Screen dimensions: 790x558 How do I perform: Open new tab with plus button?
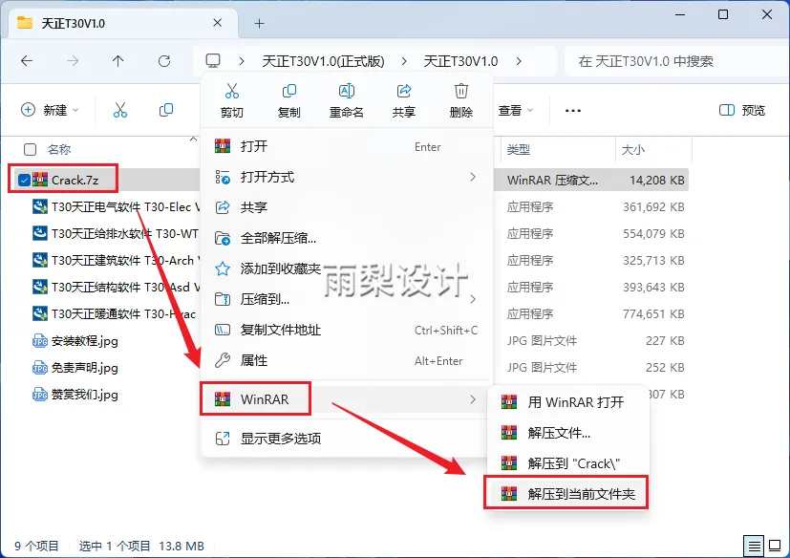click(x=259, y=23)
